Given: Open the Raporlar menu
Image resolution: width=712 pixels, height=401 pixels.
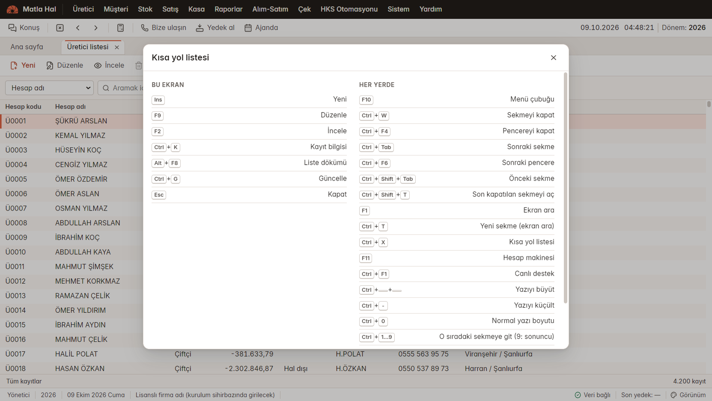Looking at the screenshot, I should click(229, 9).
